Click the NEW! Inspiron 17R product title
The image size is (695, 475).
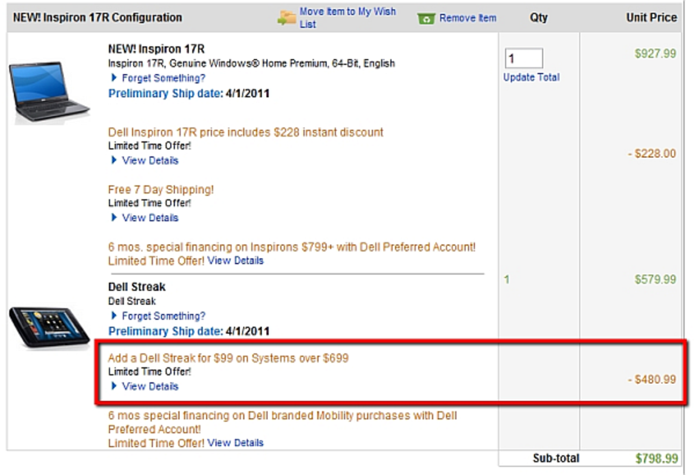coord(156,49)
